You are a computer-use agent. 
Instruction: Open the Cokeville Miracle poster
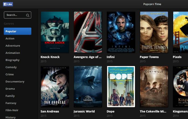click(x=154, y=87)
